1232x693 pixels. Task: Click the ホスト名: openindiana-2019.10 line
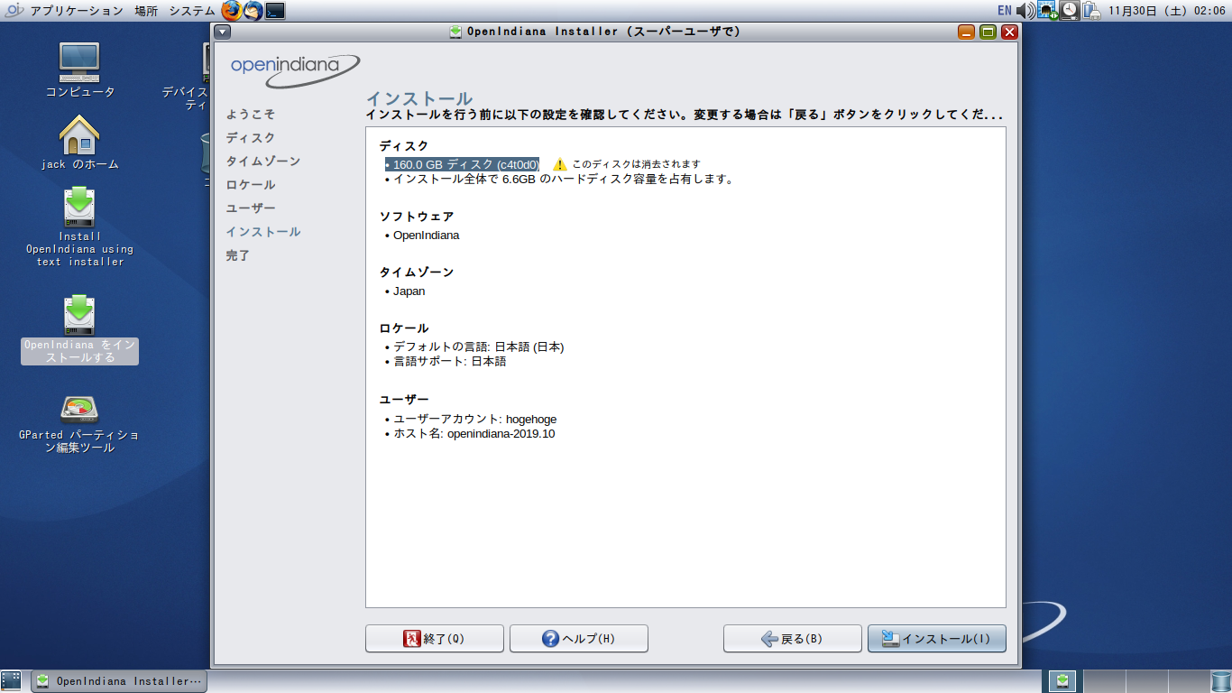(x=470, y=433)
